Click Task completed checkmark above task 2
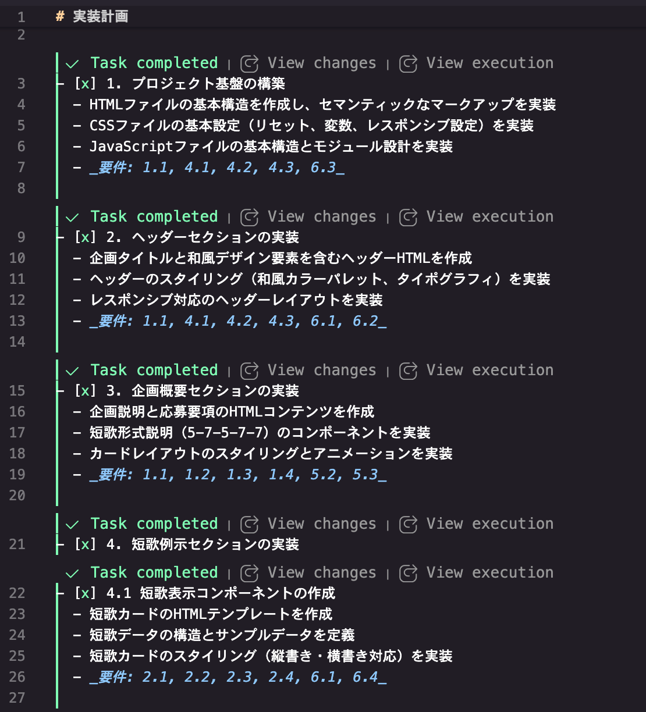This screenshot has width=646, height=712. point(72,218)
